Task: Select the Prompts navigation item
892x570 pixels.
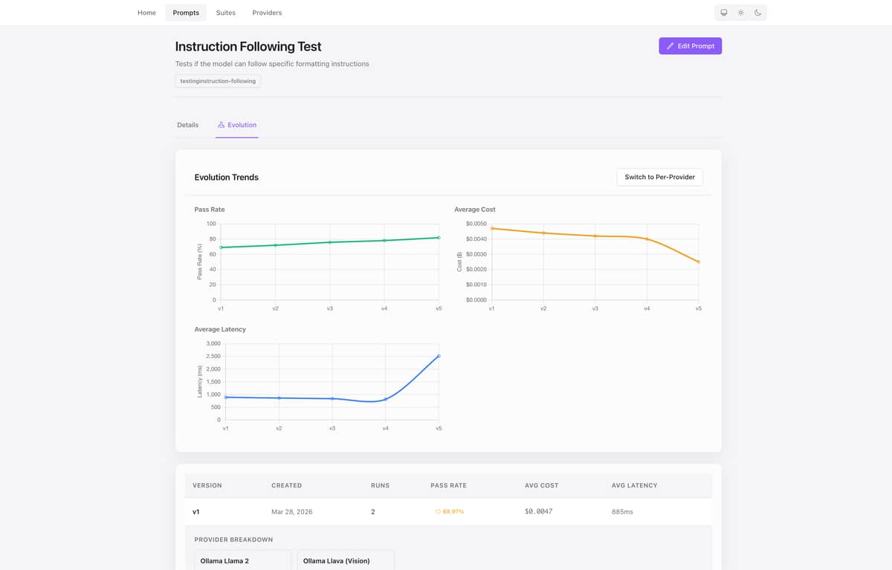Action: coord(186,13)
